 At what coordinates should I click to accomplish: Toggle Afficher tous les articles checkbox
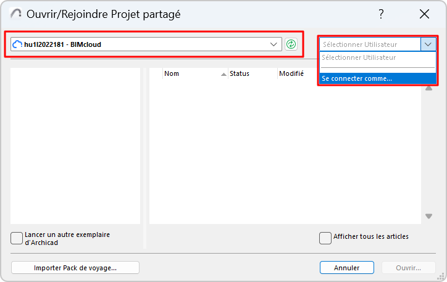pos(325,238)
